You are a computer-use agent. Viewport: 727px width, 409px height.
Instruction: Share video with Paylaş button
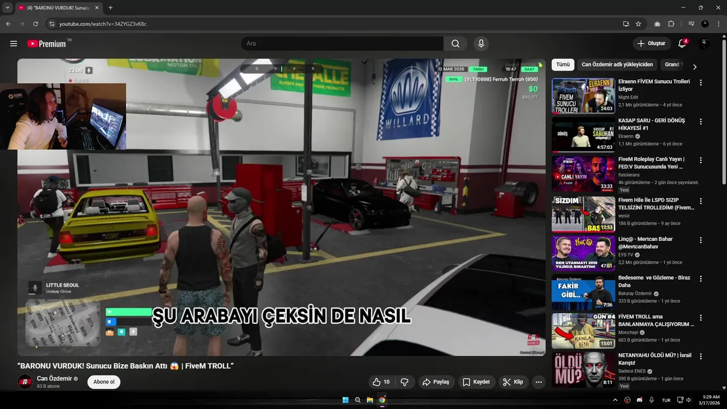tap(436, 382)
